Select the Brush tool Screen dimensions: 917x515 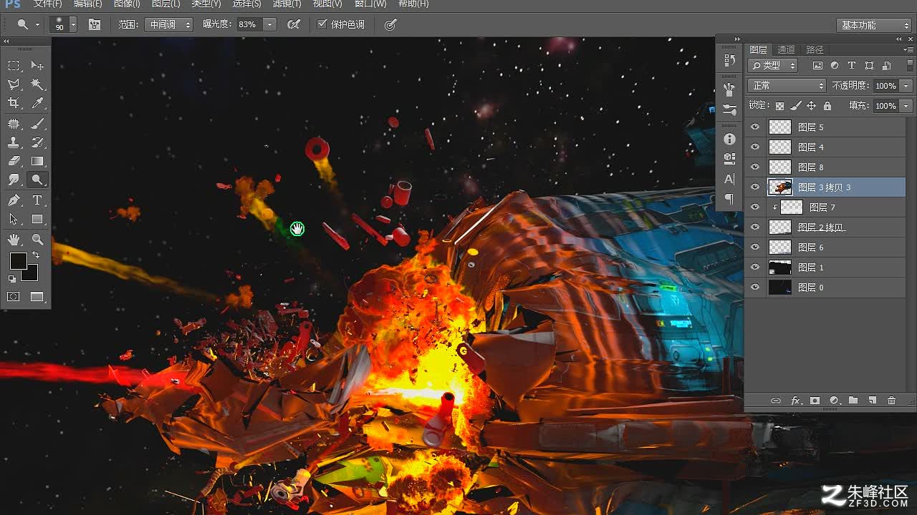click(x=37, y=124)
